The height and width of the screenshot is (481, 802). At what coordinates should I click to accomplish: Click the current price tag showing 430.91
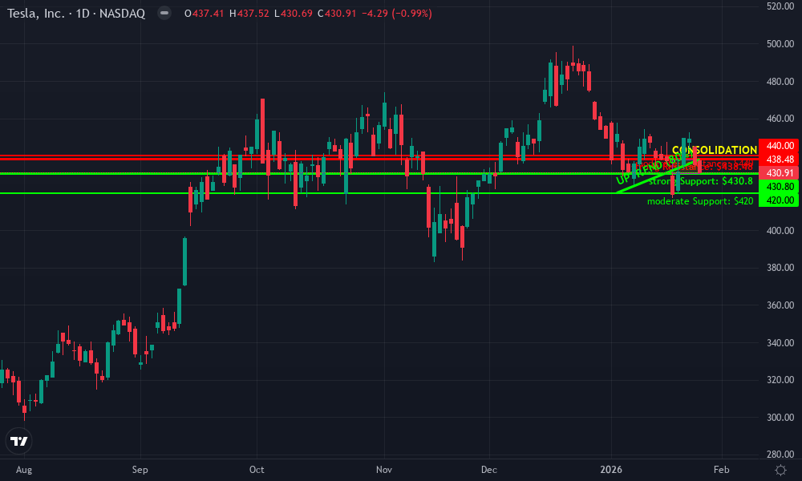[781, 172]
